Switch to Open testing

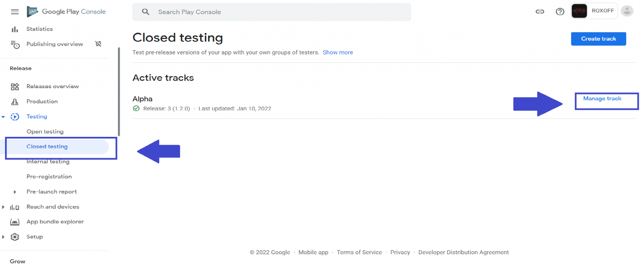coord(45,131)
